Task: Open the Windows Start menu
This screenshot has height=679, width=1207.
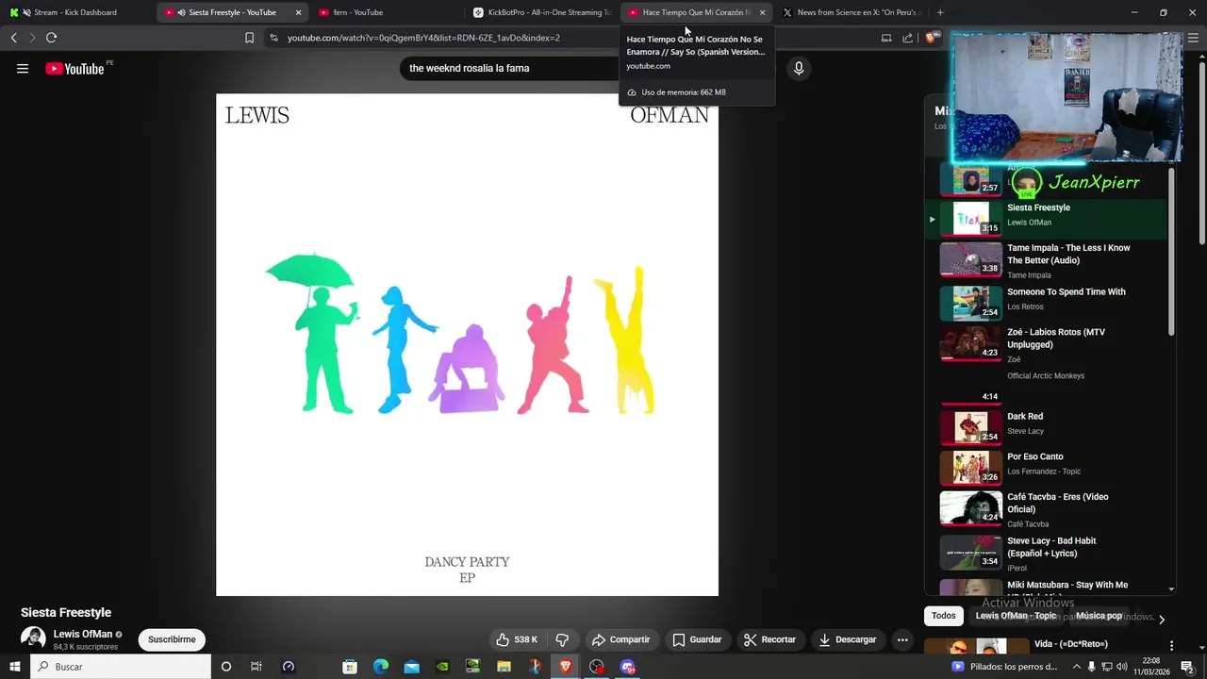Action: (14, 667)
